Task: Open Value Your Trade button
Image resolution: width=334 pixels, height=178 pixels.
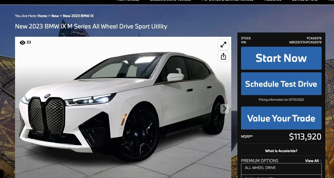Action: click(281, 118)
